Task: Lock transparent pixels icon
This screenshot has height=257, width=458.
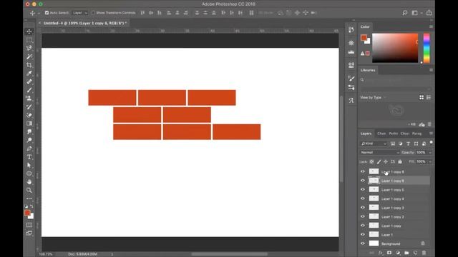Action: click(371, 162)
